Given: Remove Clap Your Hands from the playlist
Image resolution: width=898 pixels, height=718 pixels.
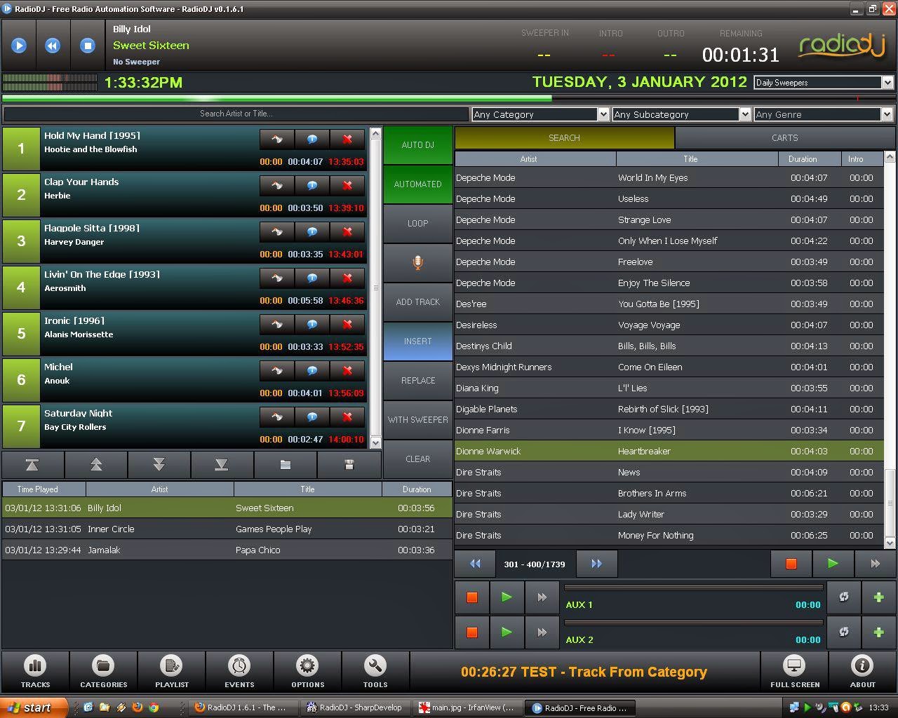Looking at the screenshot, I should (347, 185).
